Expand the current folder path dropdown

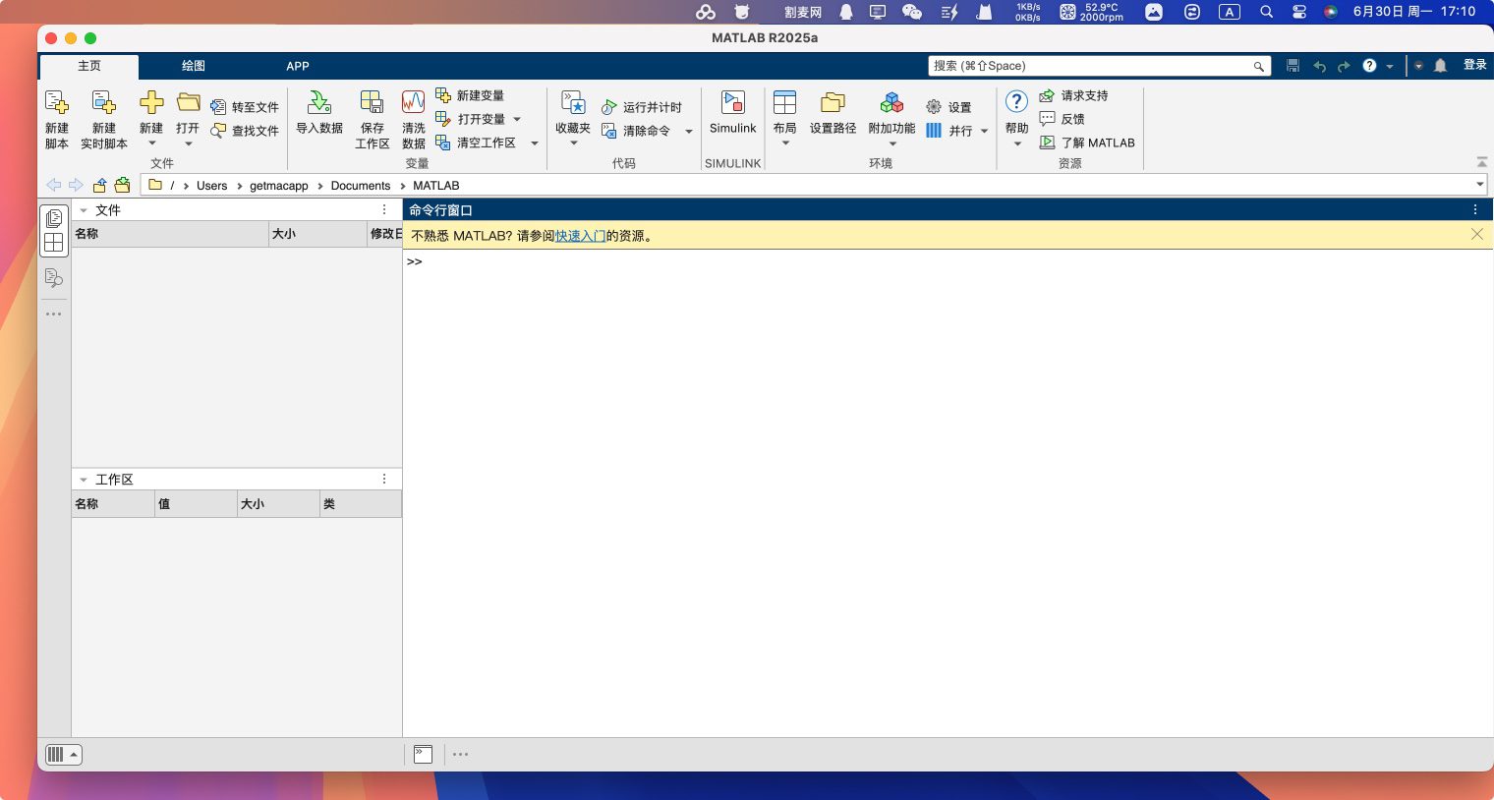tap(1479, 185)
